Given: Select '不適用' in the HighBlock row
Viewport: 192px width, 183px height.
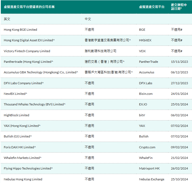Looking at the screenshot, I should coord(89,115).
